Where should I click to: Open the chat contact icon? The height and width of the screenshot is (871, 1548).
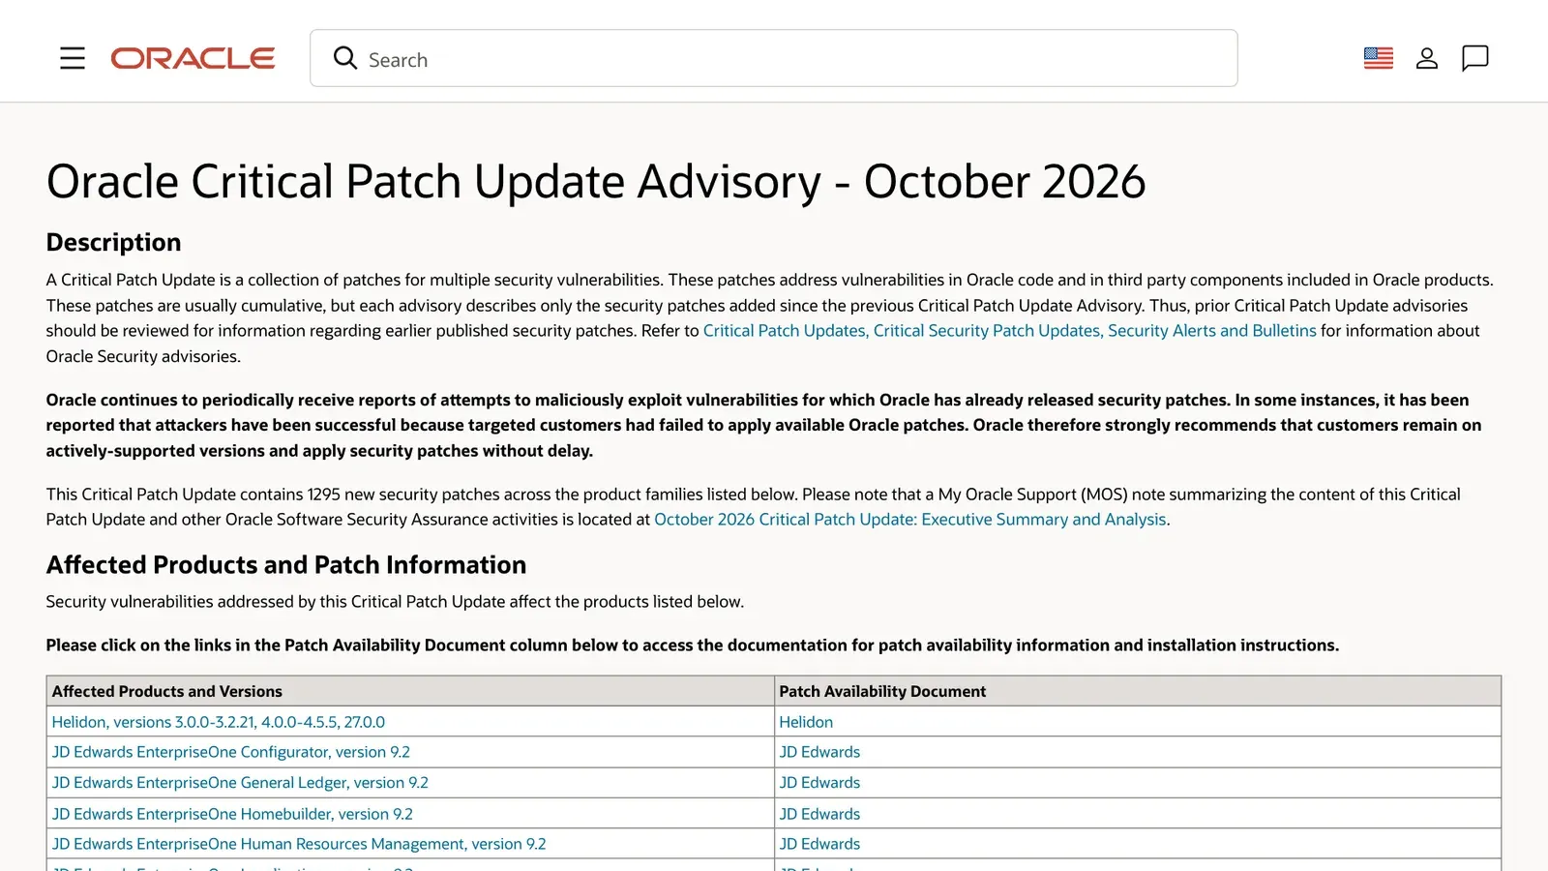(1475, 58)
